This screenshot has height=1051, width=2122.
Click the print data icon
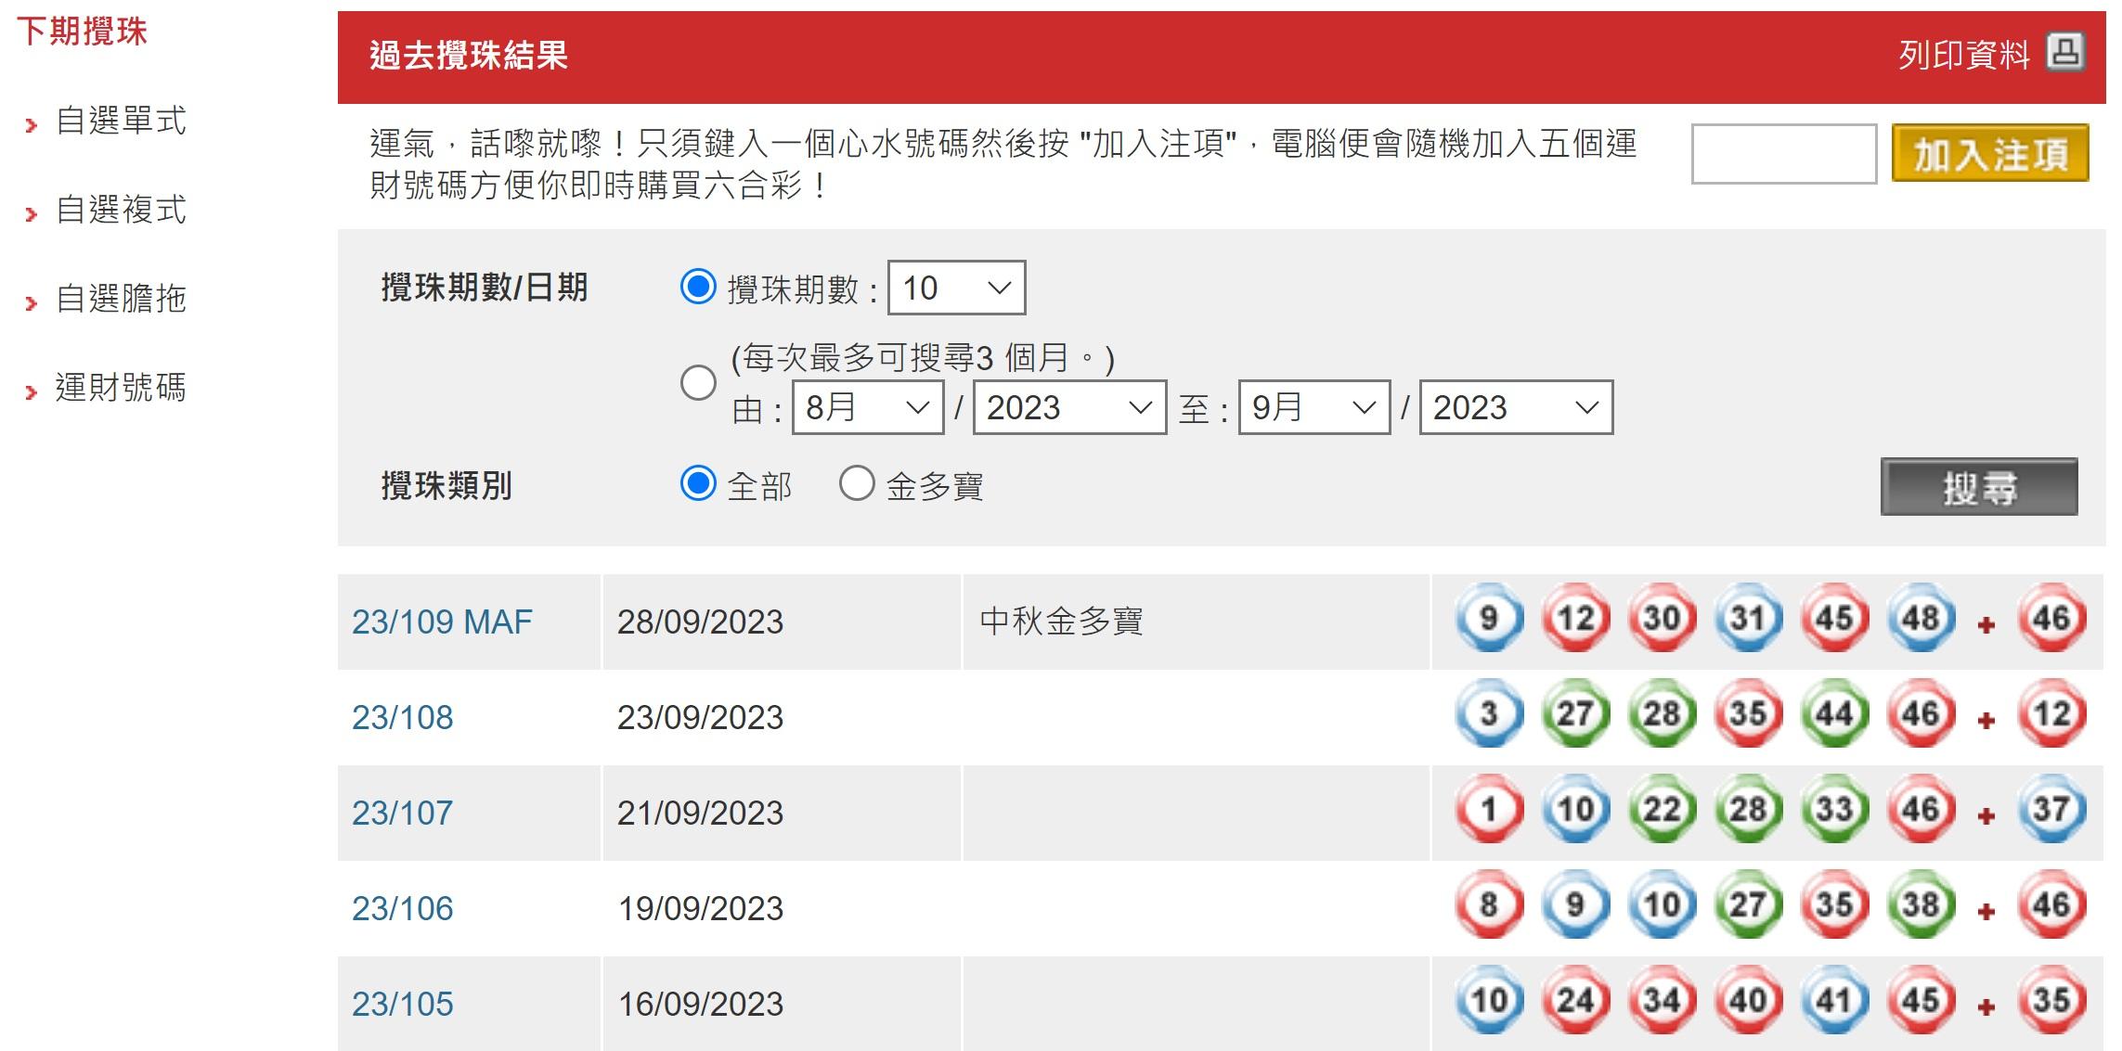click(x=2065, y=53)
